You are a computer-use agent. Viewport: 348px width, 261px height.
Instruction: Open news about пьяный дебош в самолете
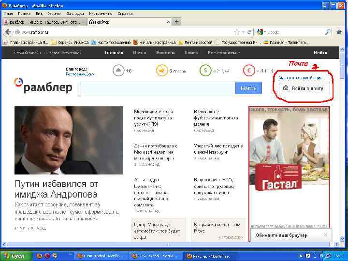click(x=151, y=192)
